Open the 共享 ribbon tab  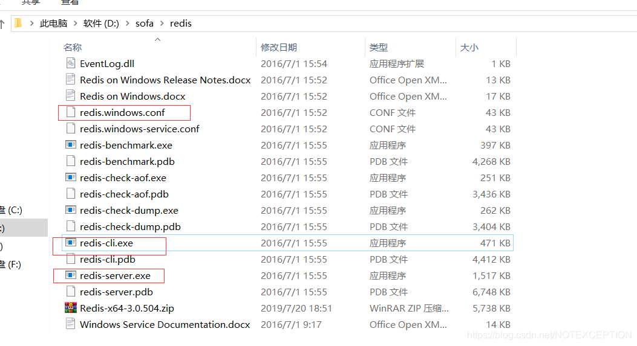pos(31,2)
